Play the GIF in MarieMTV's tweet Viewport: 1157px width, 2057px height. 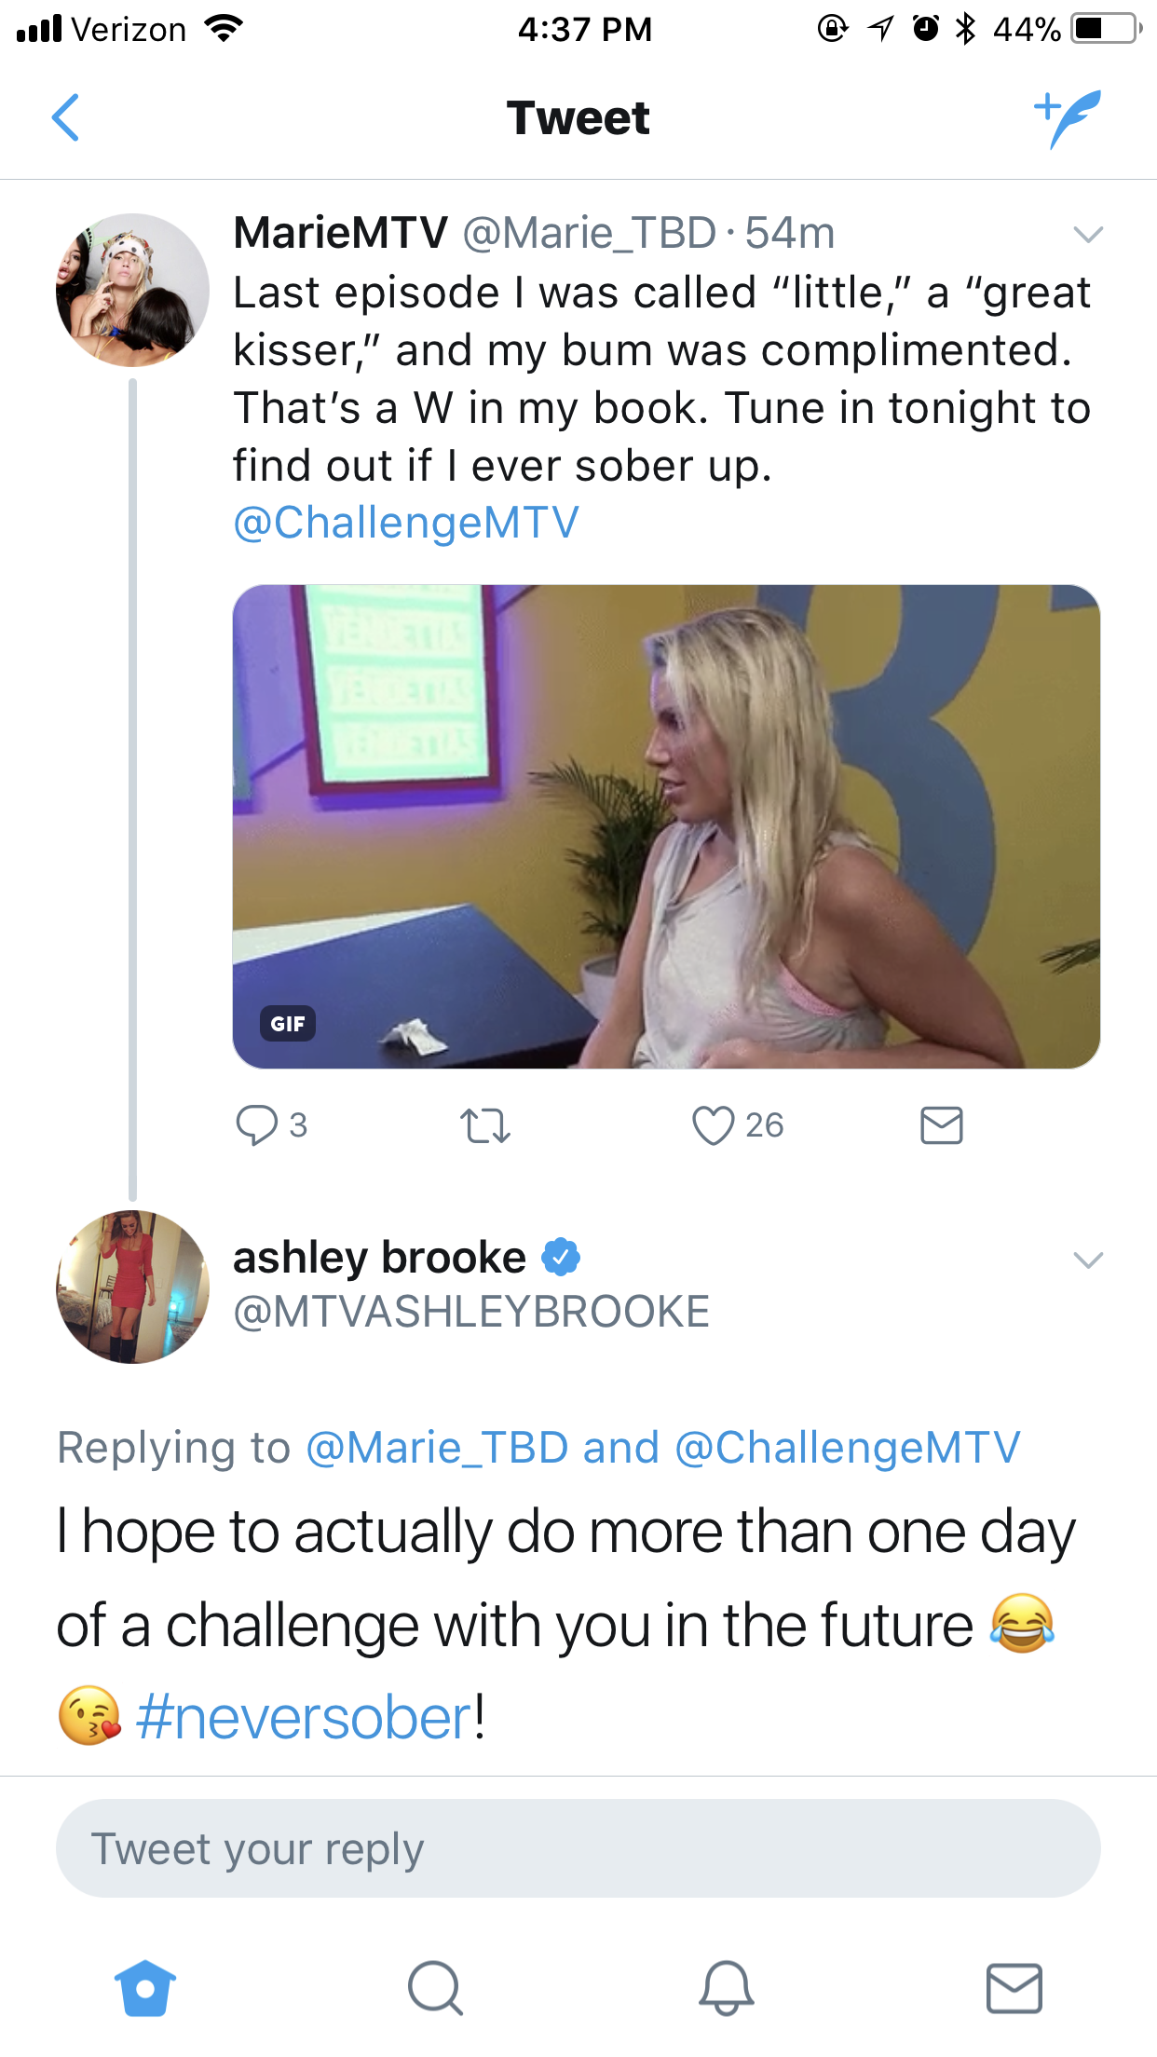666,826
